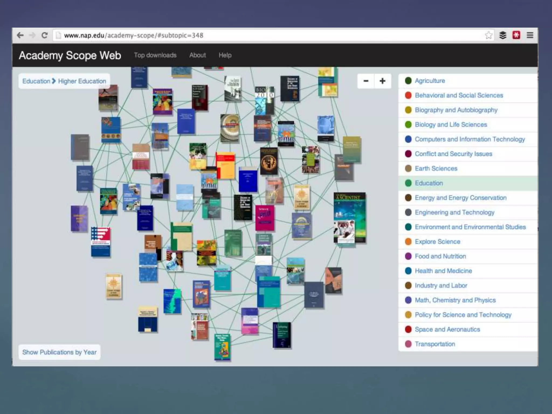This screenshot has height=414, width=552.
Task: Zoom out with the minus button
Action: (366, 81)
